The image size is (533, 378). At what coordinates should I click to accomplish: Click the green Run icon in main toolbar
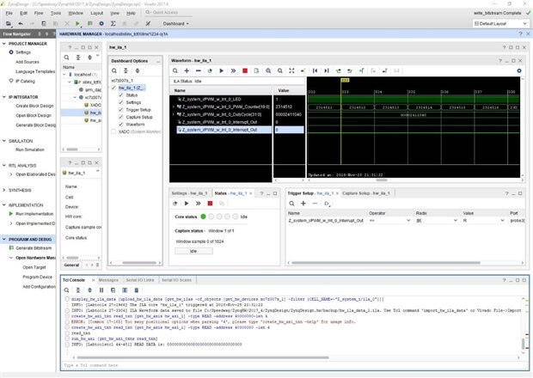(x=78, y=24)
